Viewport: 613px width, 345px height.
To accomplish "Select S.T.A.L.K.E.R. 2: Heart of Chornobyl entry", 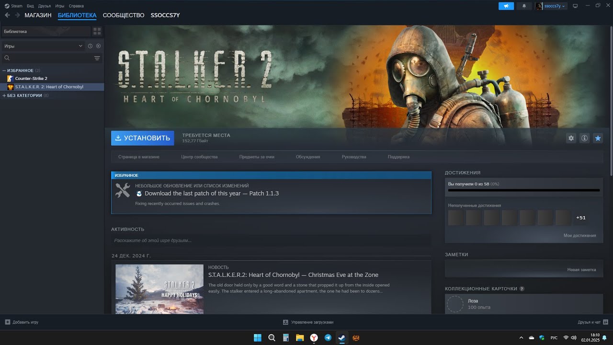I will click(52, 87).
